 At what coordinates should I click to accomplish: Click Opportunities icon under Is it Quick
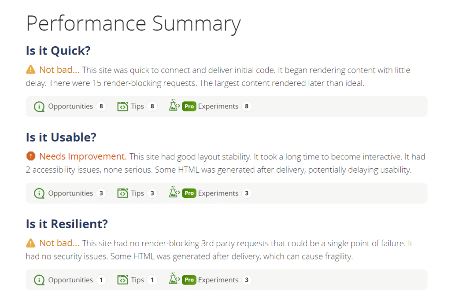(x=39, y=106)
